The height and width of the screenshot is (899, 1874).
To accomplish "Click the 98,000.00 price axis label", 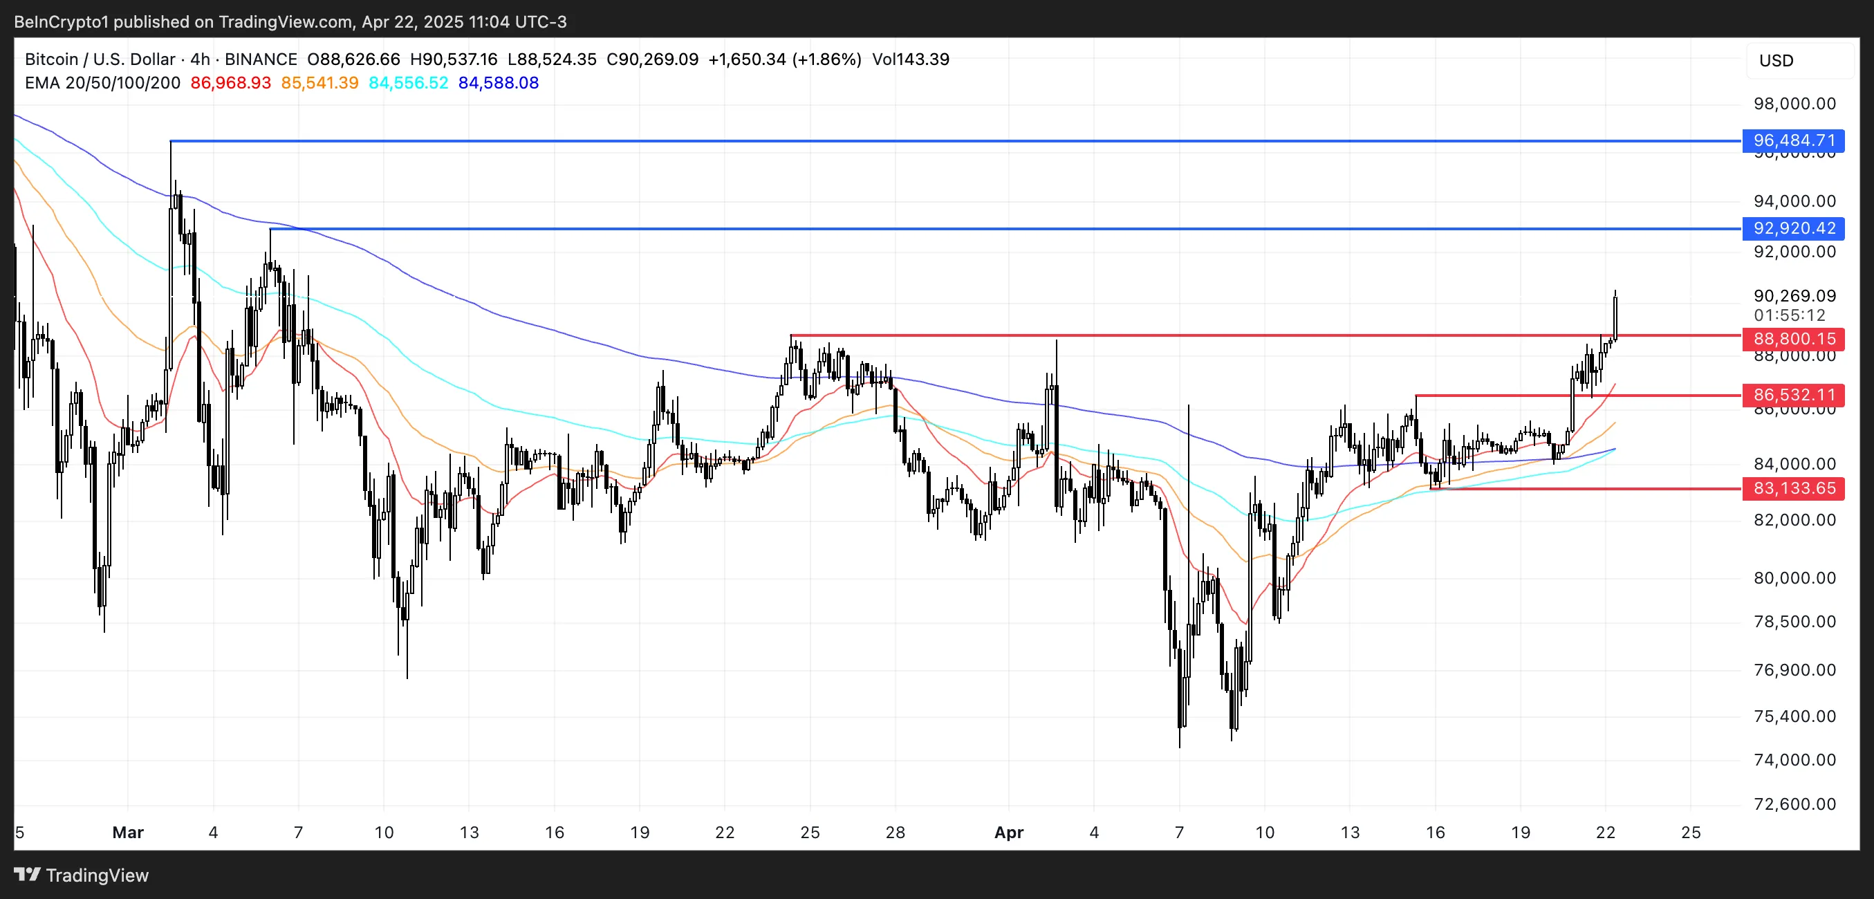I will 1794,104.
